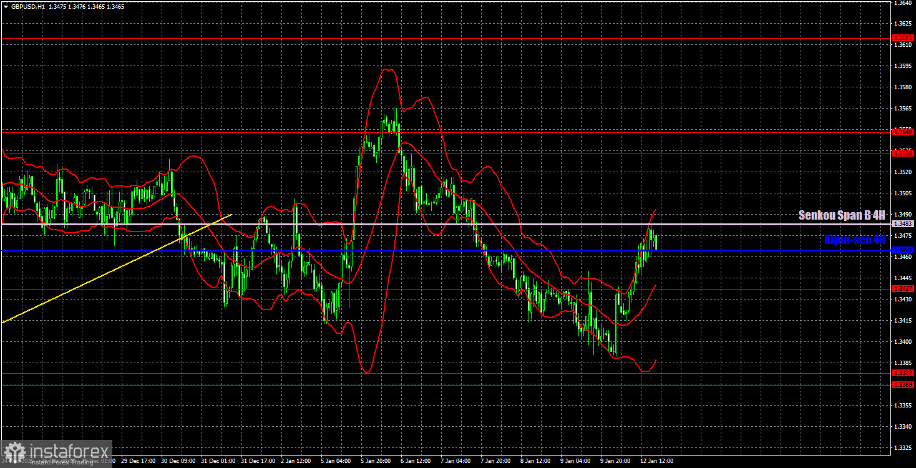Click the 5 Jan 20:00 time label

(x=375, y=461)
